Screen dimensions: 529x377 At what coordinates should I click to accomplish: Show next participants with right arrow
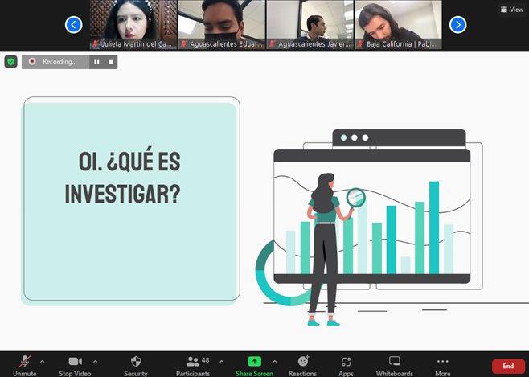click(457, 25)
